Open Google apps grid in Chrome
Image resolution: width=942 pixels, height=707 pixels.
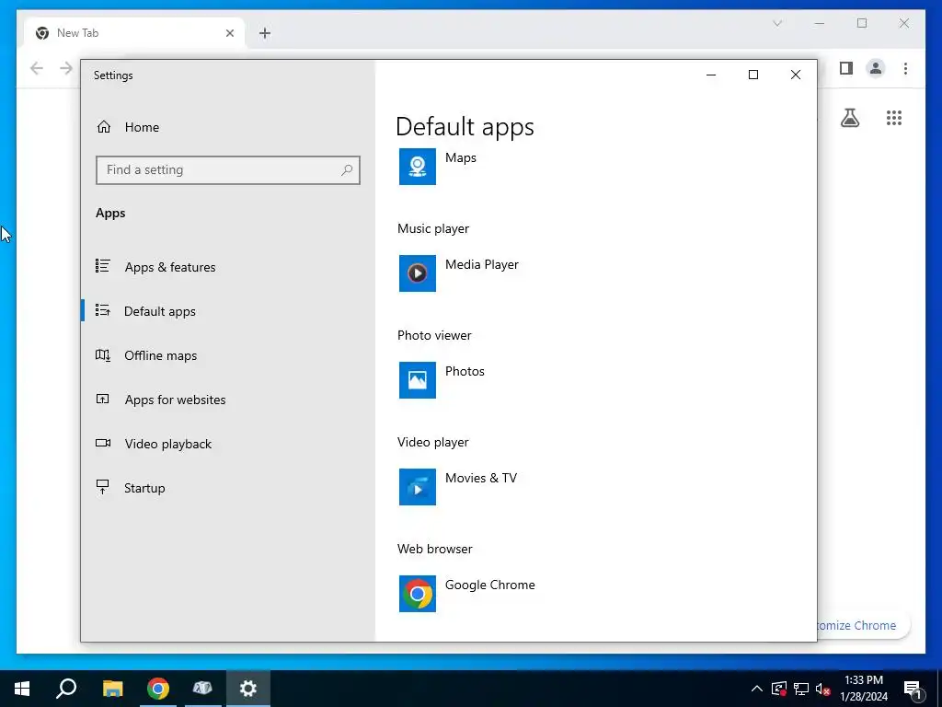click(x=894, y=118)
